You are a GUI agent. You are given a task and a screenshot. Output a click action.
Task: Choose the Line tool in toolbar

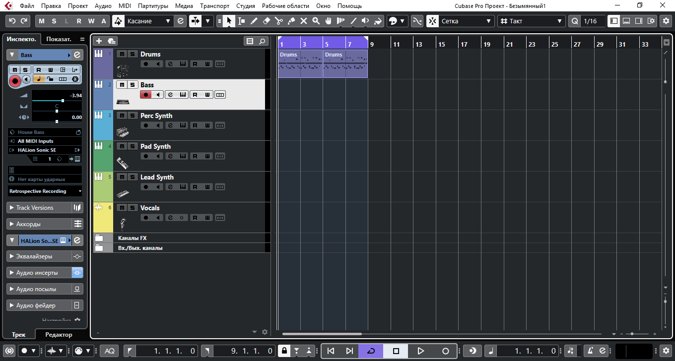click(x=353, y=21)
